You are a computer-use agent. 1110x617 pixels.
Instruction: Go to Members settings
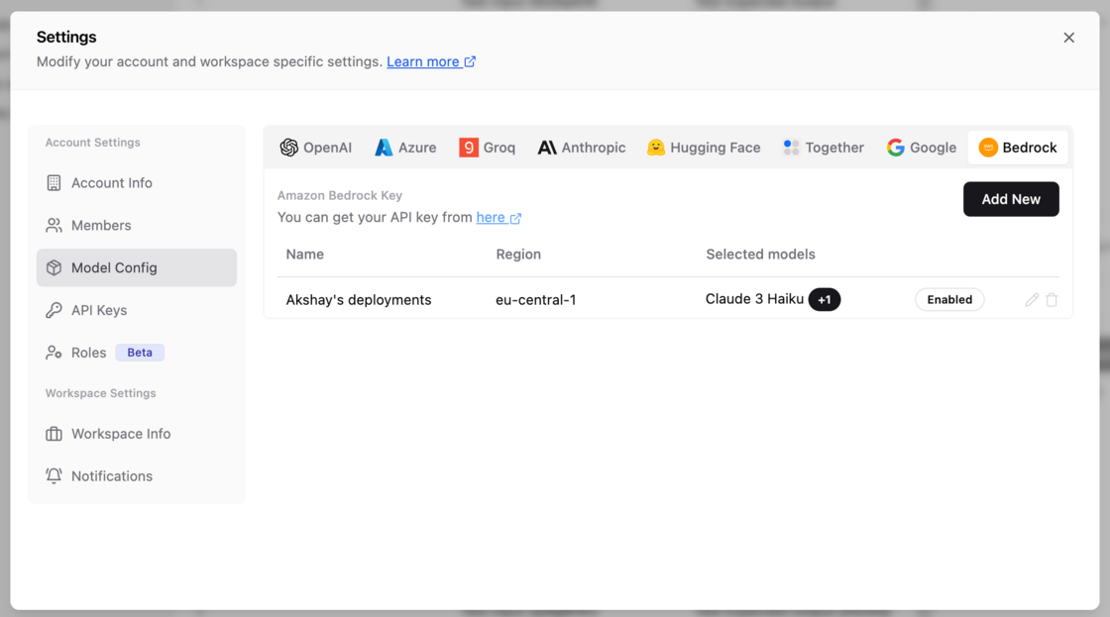click(137, 225)
